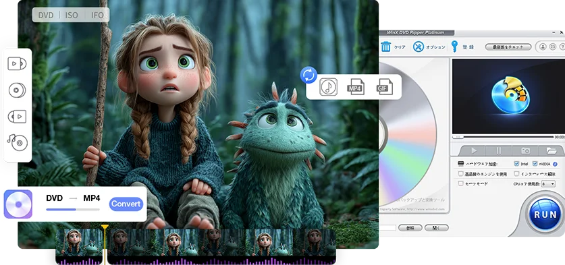Click the blue key 登録 icon in WinX
This screenshot has height=265, width=565.
(454, 47)
